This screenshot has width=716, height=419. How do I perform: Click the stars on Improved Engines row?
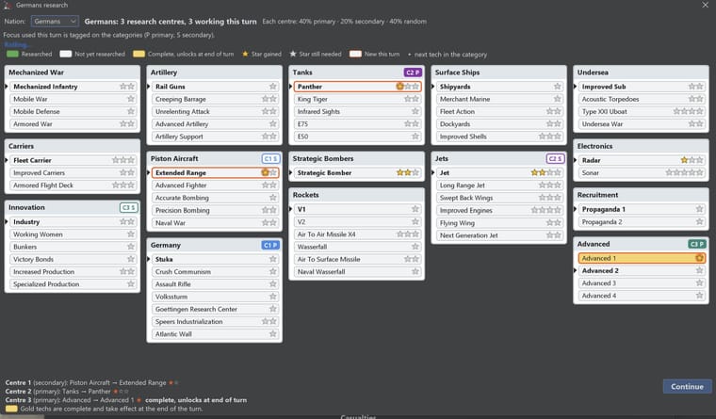[545, 210]
